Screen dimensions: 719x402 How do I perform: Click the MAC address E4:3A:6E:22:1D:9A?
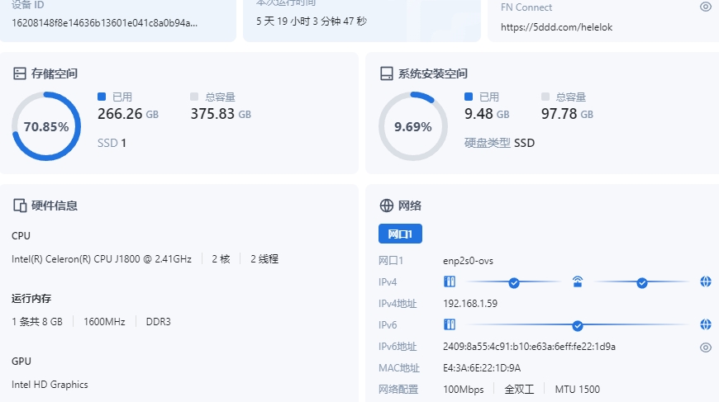click(482, 368)
